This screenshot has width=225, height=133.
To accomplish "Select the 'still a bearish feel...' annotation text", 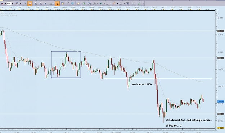I will (189, 120).
